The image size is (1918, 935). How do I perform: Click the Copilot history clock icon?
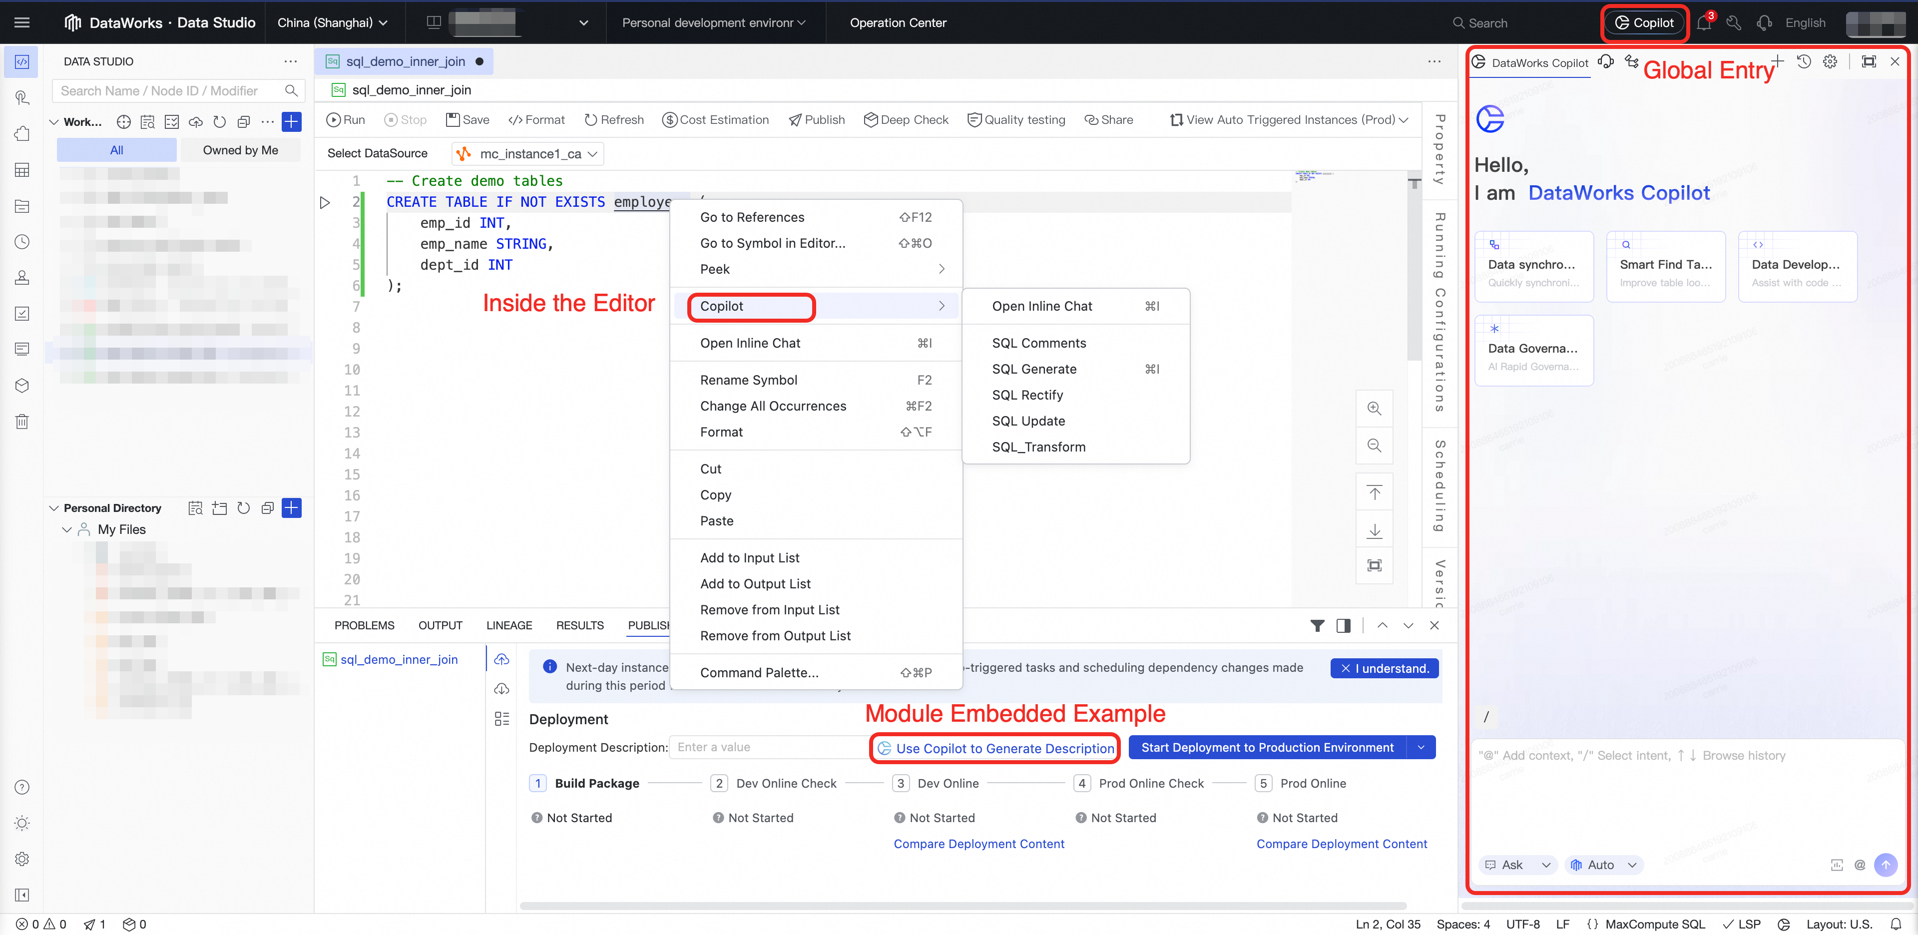pos(1803,62)
